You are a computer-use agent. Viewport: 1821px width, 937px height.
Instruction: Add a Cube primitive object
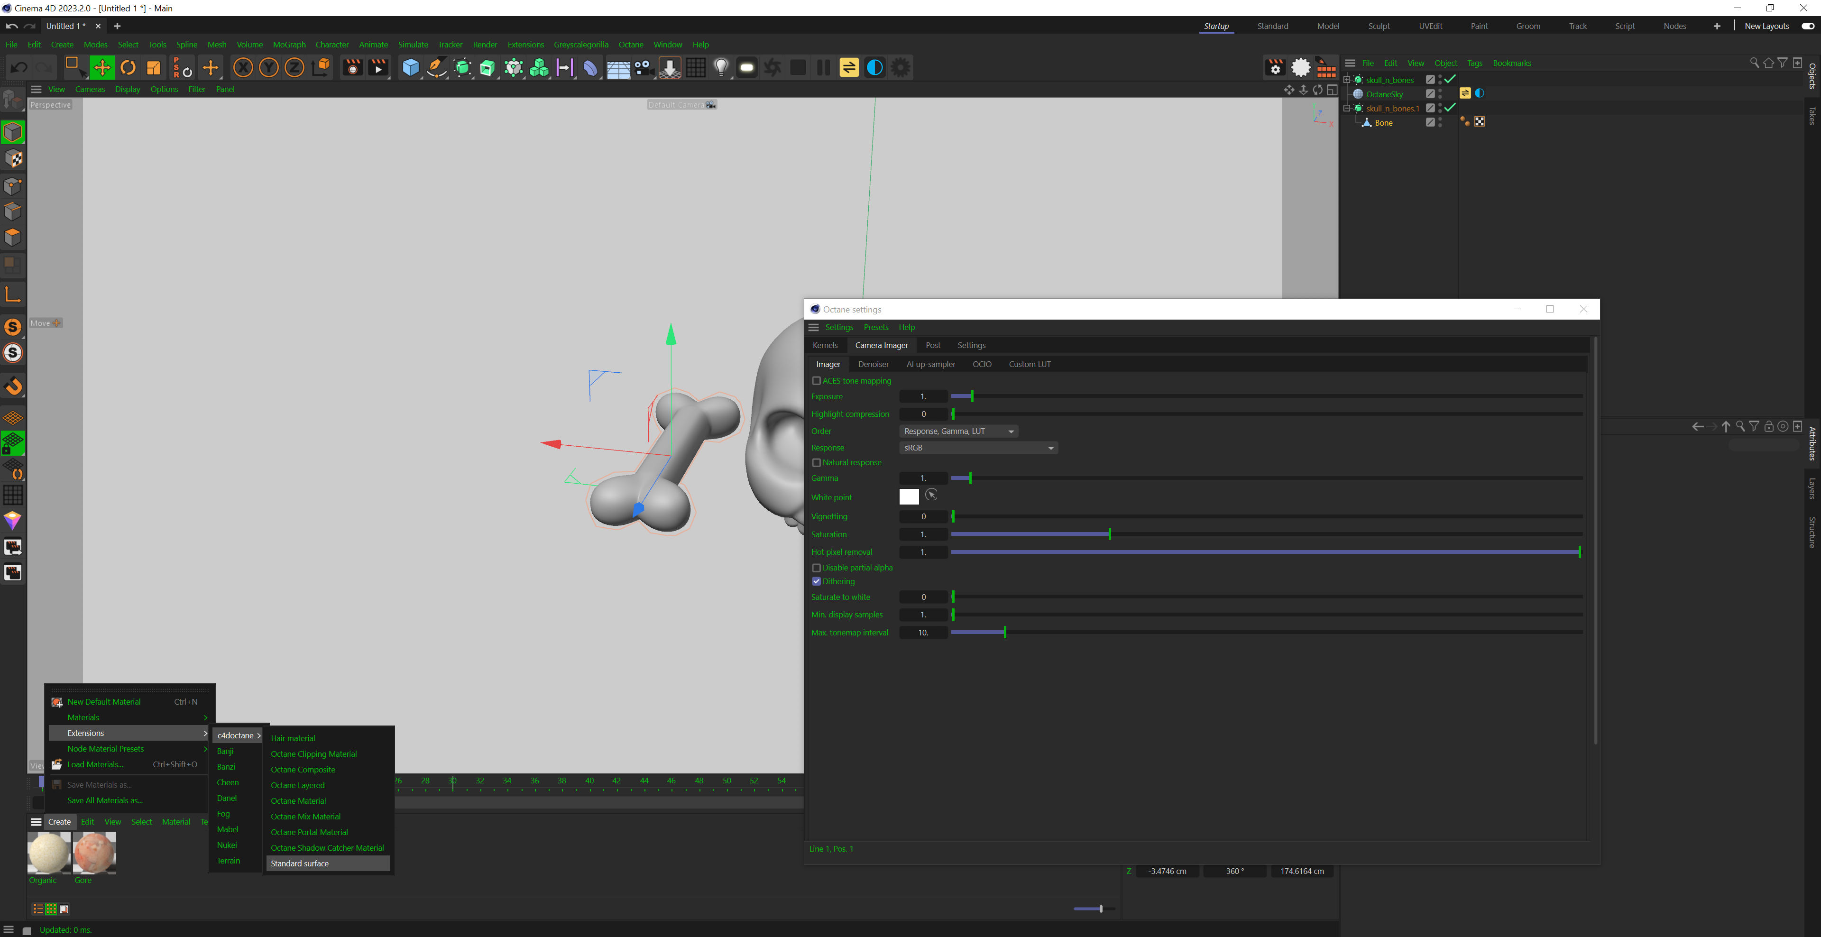click(410, 68)
